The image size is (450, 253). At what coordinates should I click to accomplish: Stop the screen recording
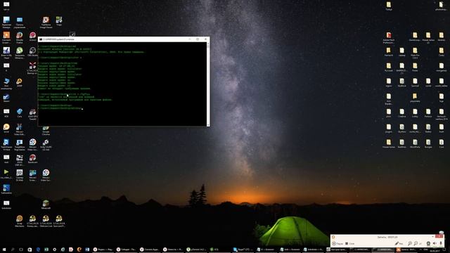[x=350, y=244]
